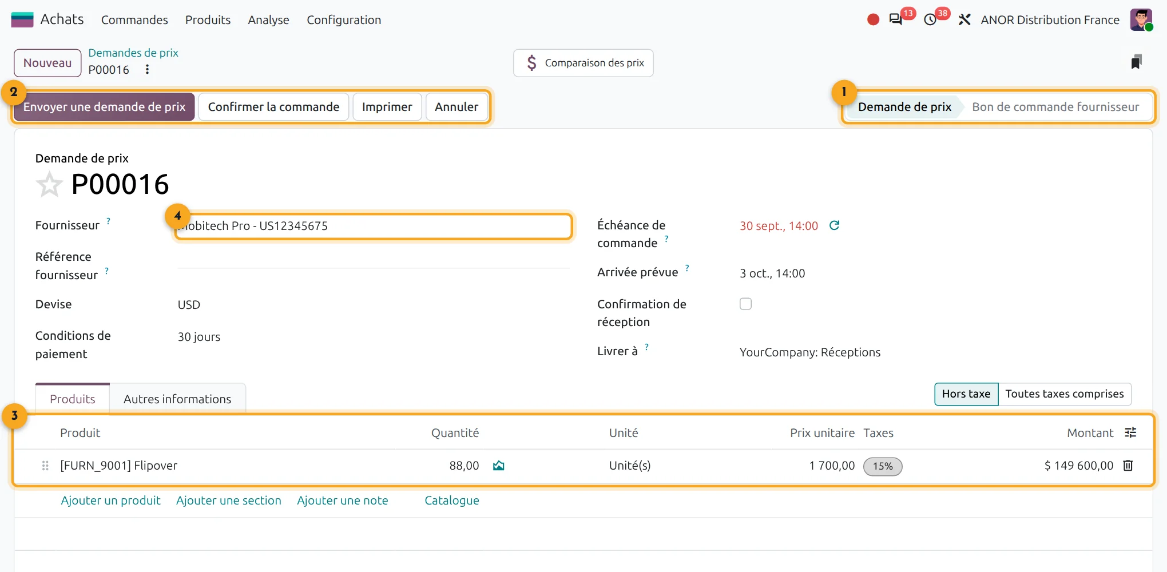Image resolution: width=1167 pixels, height=572 pixels.
Task: Open the Flipover quantity forecast chart icon
Action: [499, 466]
